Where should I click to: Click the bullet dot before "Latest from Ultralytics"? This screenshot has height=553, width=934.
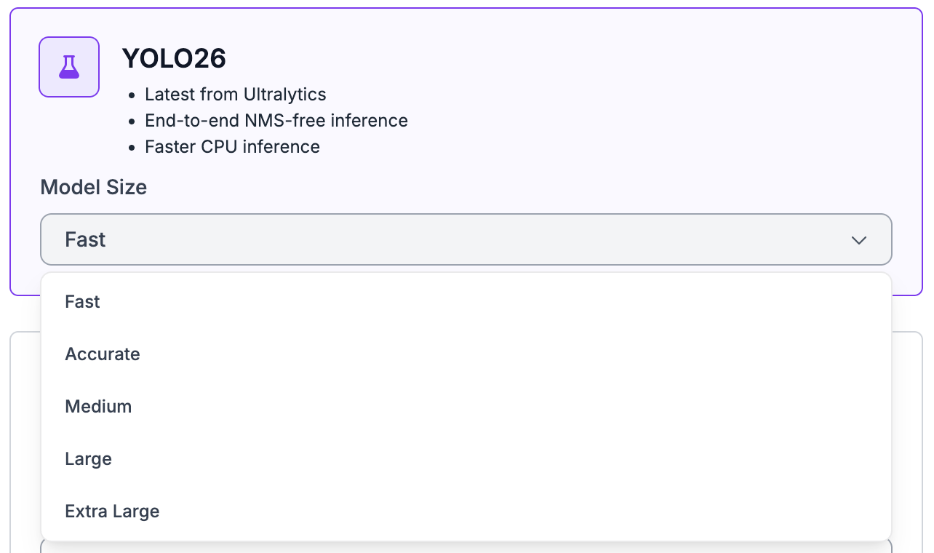coord(132,95)
